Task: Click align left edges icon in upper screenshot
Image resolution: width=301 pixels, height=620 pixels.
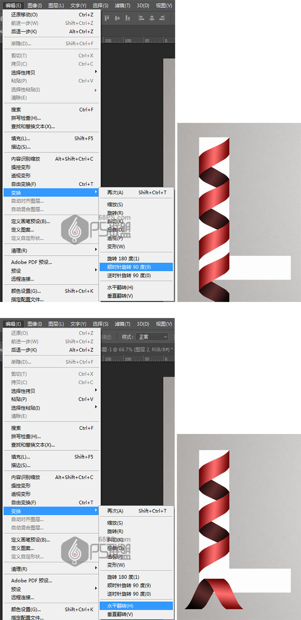Action: (141, 18)
